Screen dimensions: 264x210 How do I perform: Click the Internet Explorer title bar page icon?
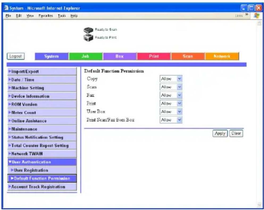(x=6, y=8)
